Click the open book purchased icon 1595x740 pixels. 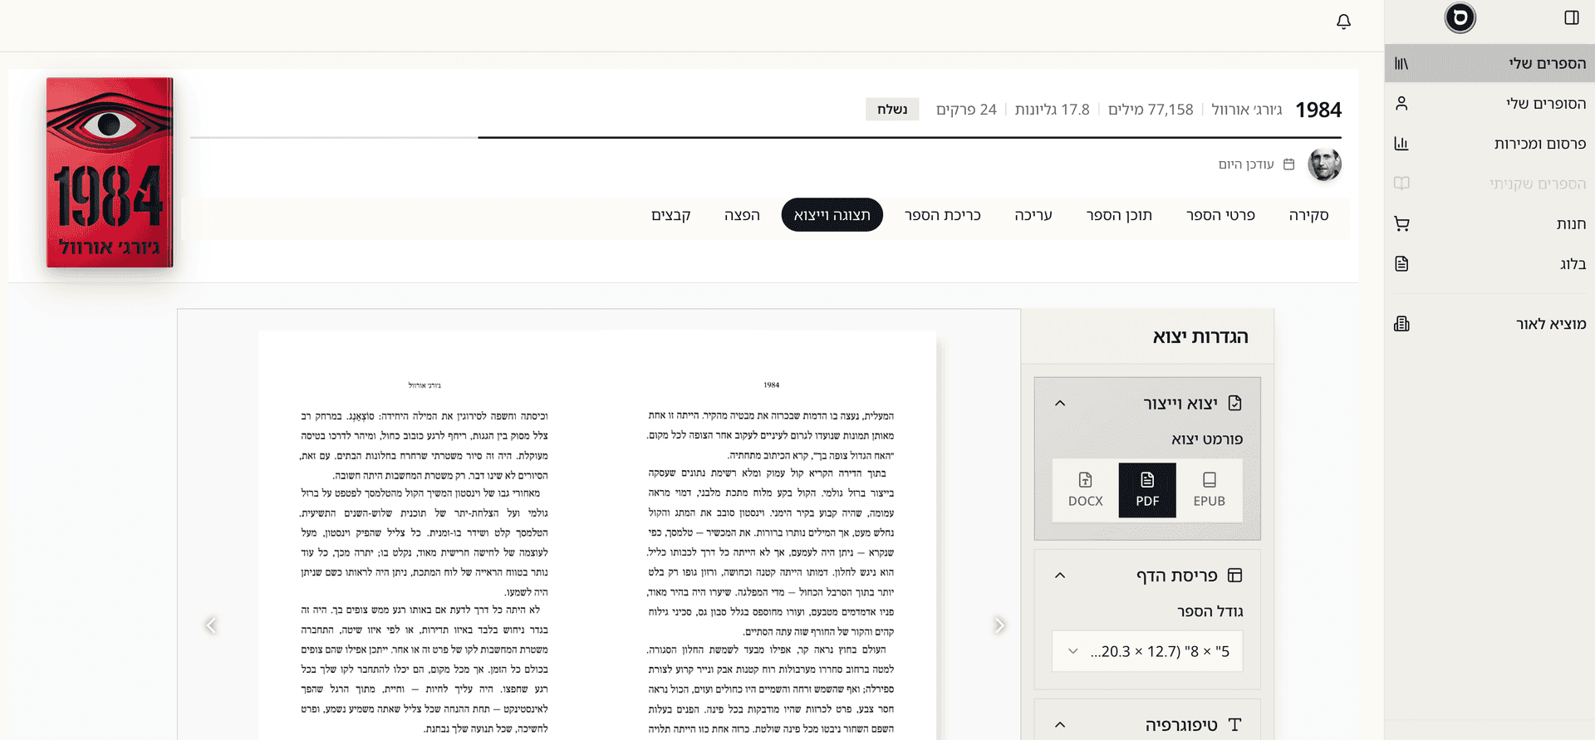1401,184
